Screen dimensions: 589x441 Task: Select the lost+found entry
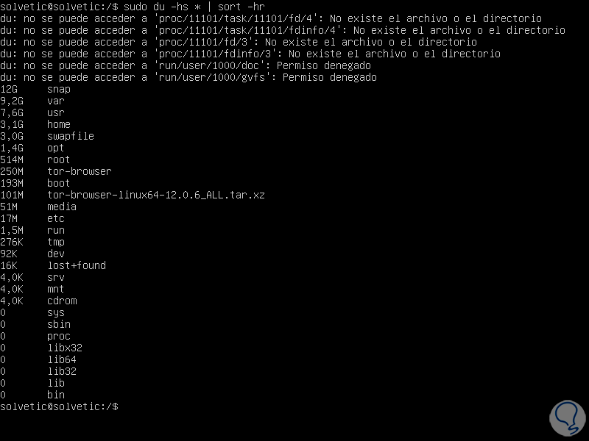[77, 265]
